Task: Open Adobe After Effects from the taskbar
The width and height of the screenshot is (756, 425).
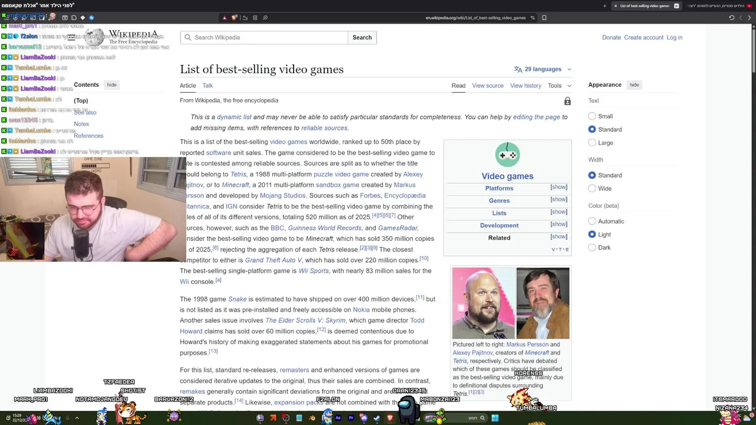Action: pyautogui.click(x=338, y=418)
